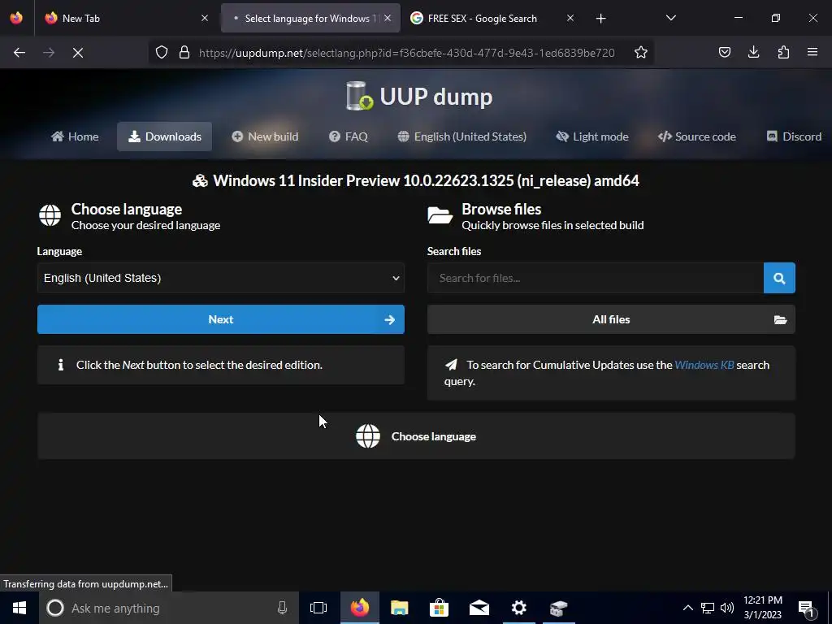
Task: Close the New Tab tab
Action: (204, 18)
